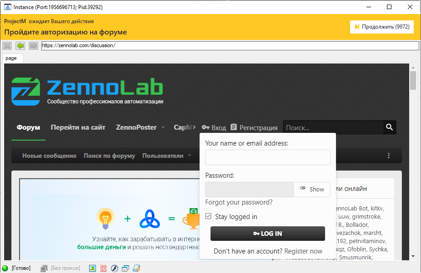Expand the Пользователи dropdown

[x=188, y=156]
